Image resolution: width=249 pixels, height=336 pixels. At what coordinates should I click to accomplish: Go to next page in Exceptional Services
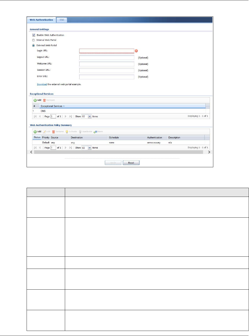click(x=66, y=116)
